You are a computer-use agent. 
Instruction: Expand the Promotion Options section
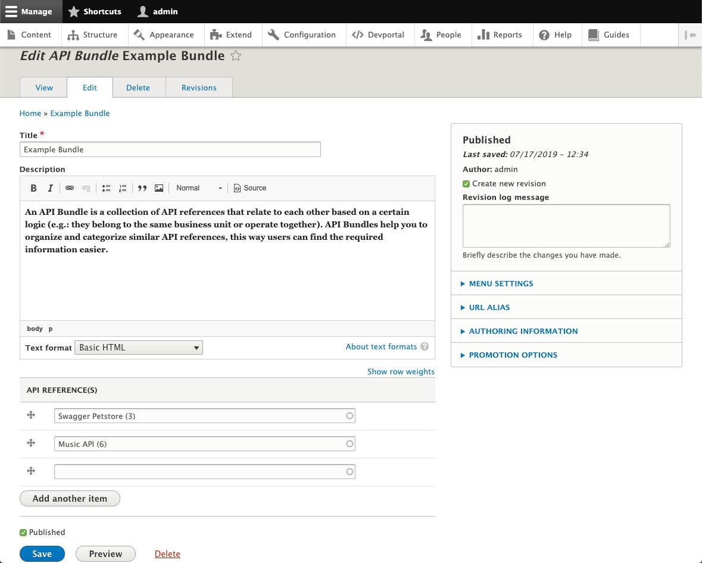point(513,355)
